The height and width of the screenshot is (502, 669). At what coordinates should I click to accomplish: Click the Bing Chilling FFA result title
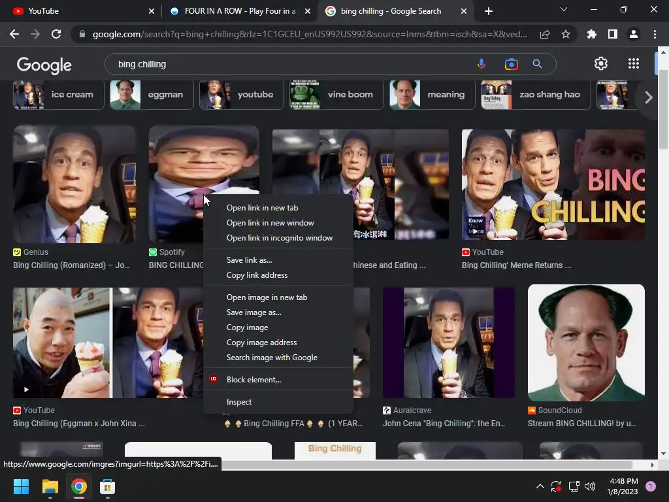(x=293, y=424)
